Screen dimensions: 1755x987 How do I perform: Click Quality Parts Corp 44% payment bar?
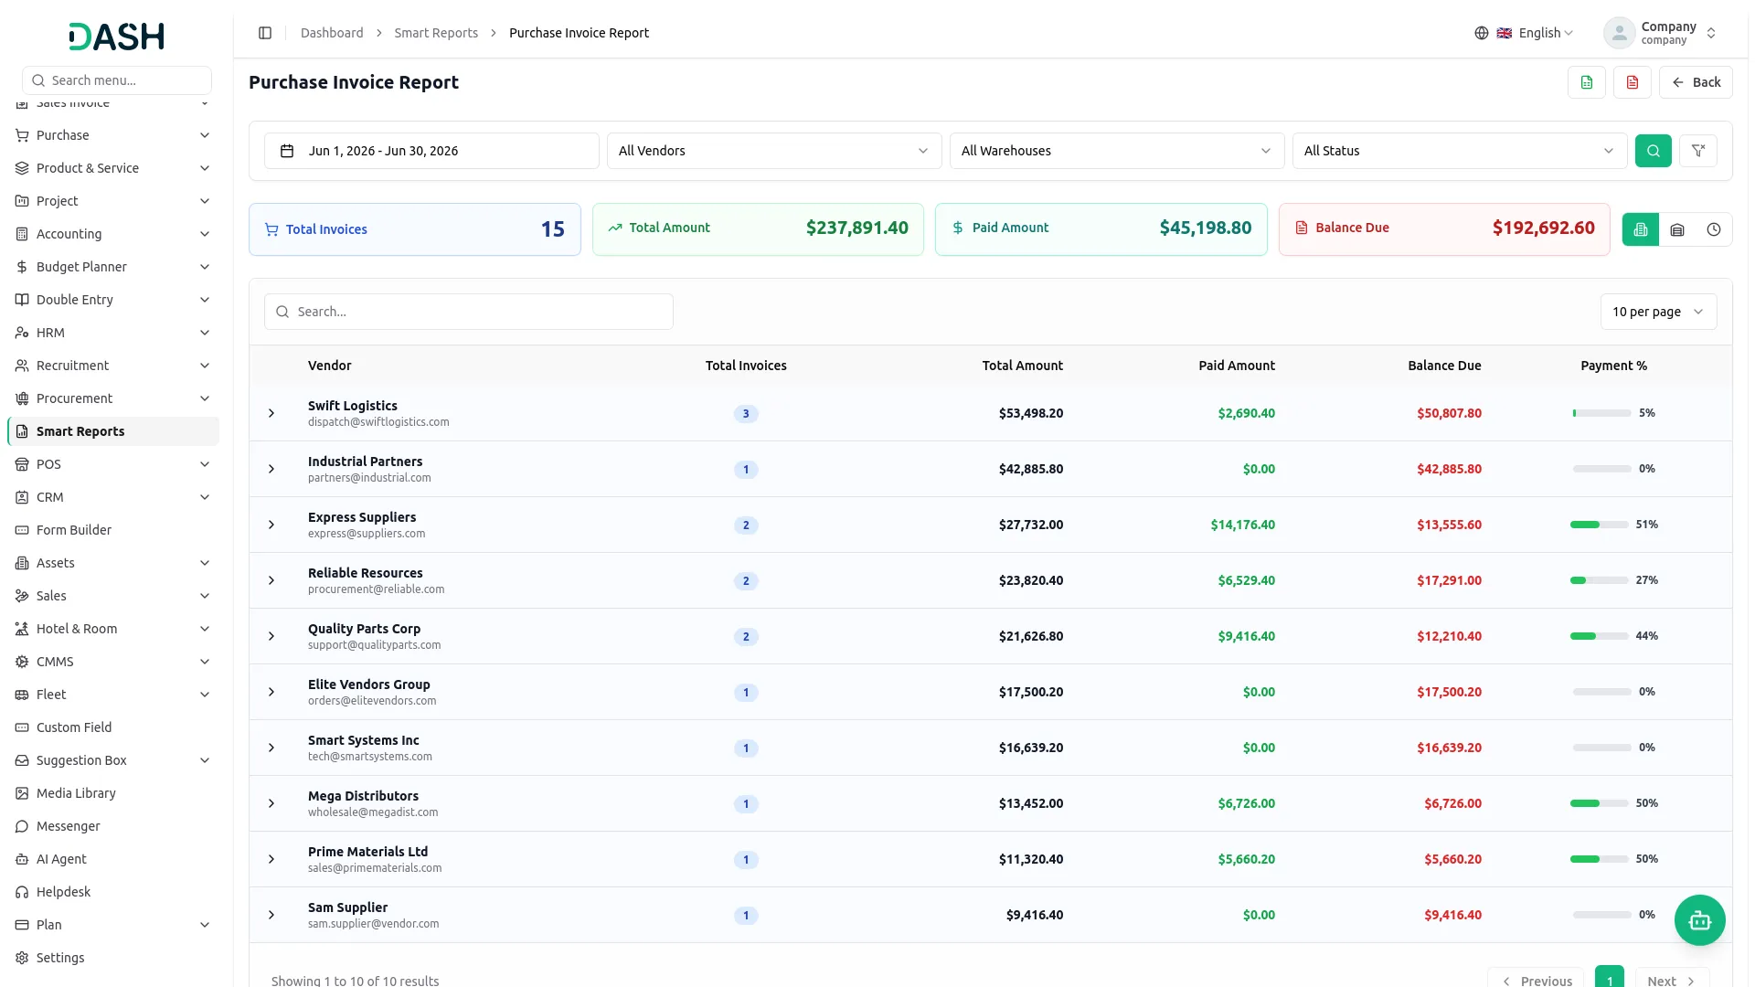tap(1600, 636)
